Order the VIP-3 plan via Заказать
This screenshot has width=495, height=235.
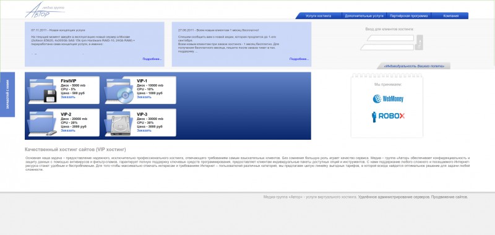point(144,130)
